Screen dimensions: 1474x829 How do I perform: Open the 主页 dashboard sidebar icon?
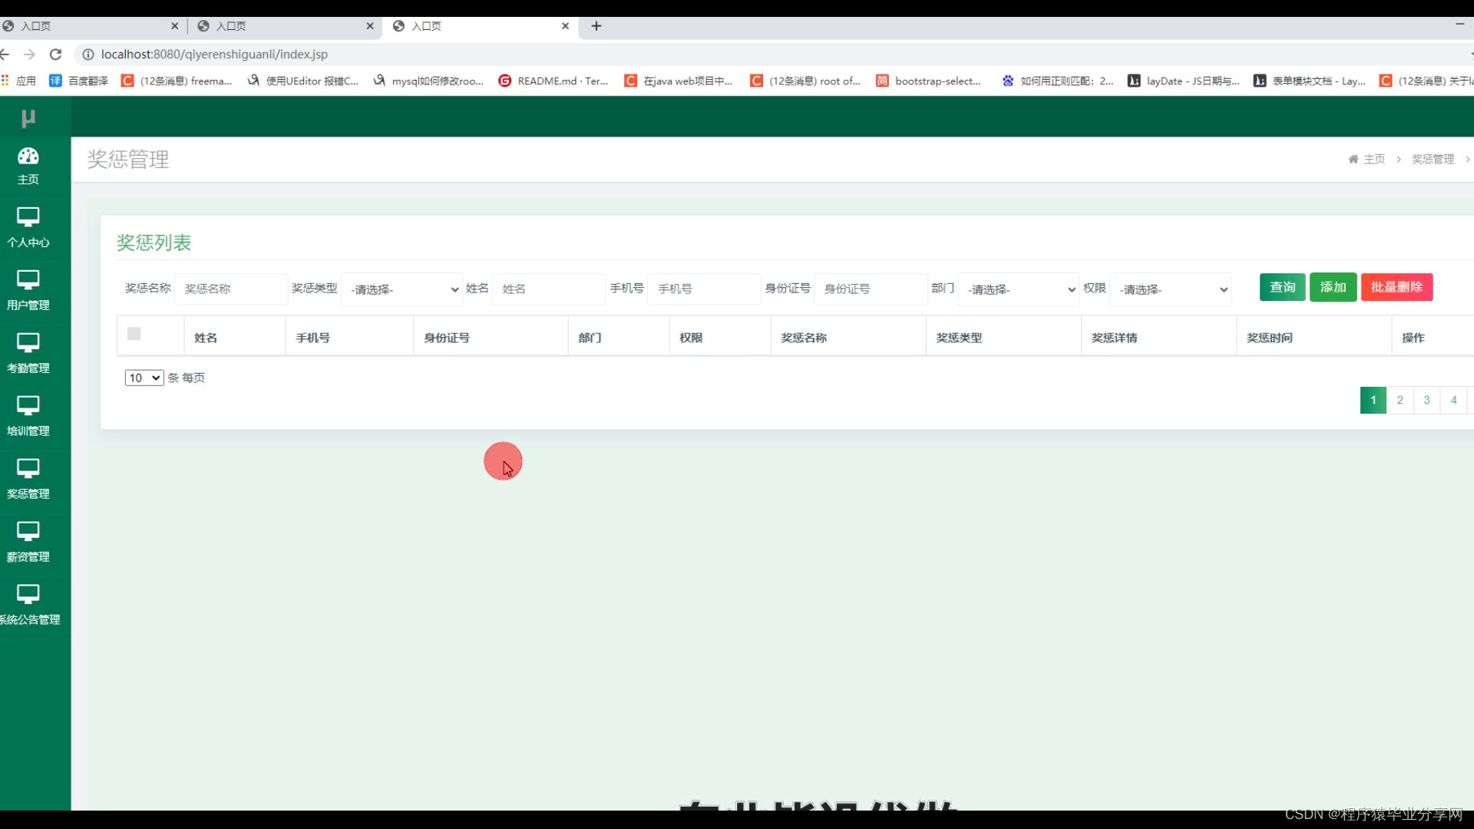(x=28, y=157)
